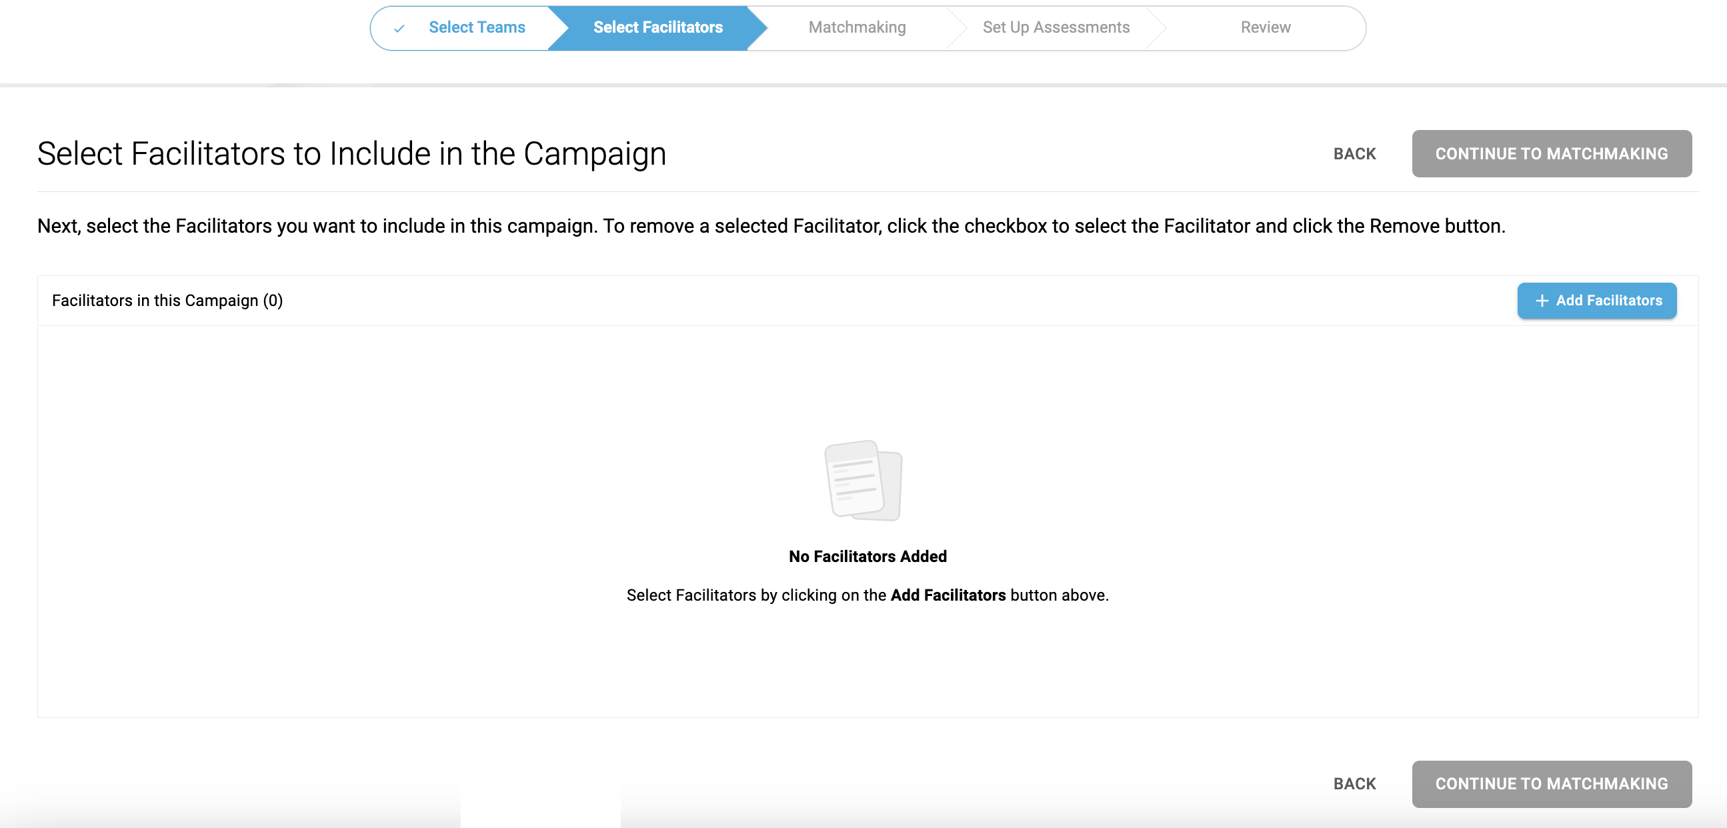The width and height of the screenshot is (1727, 828).
Task: Click the bold Add Facilitators text in the hint
Action: point(948,595)
